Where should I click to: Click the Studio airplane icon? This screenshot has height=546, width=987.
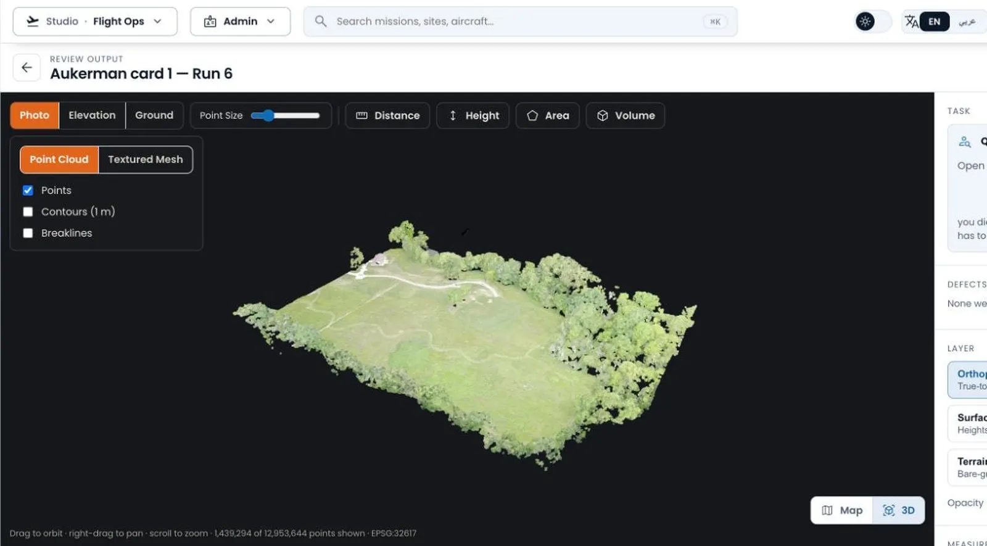(x=33, y=22)
